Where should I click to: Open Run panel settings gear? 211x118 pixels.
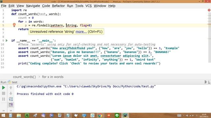click(x=206, y=82)
